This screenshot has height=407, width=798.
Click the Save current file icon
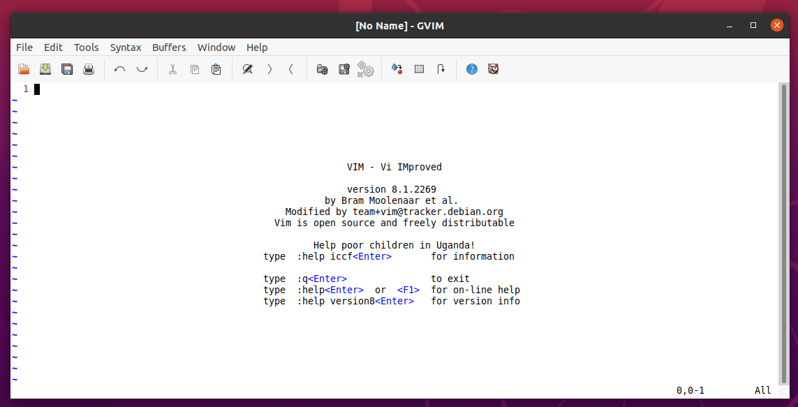[x=45, y=68]
